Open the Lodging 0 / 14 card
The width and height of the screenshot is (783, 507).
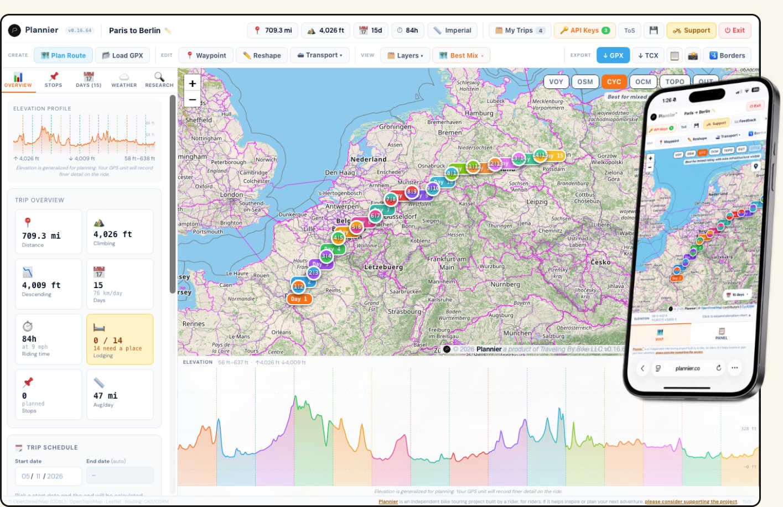click(x=120, y=339)
